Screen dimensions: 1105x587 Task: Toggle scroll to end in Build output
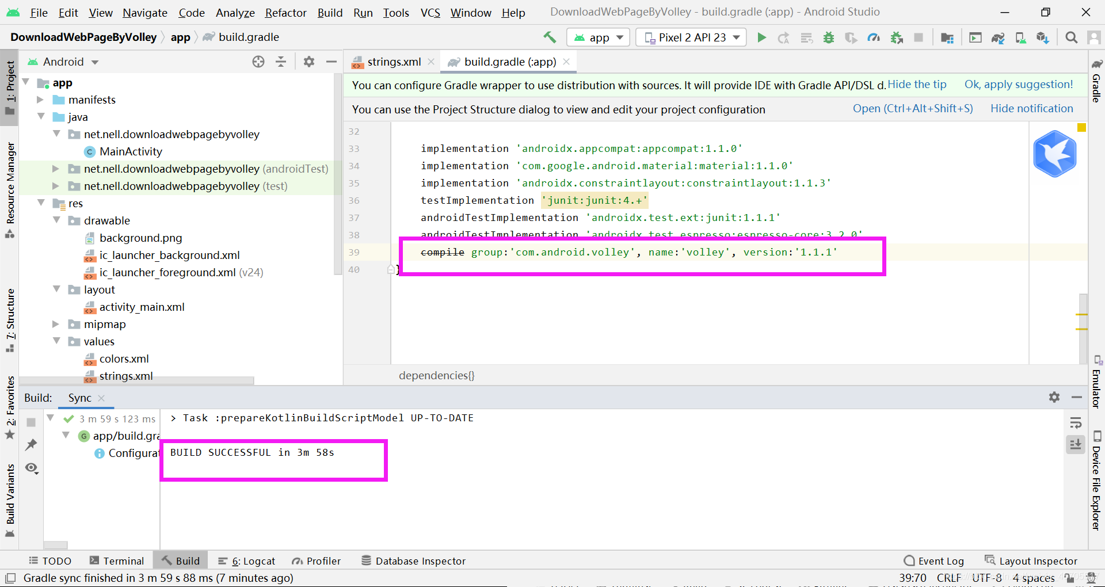pyautogui.click(x=1075, y=444)
